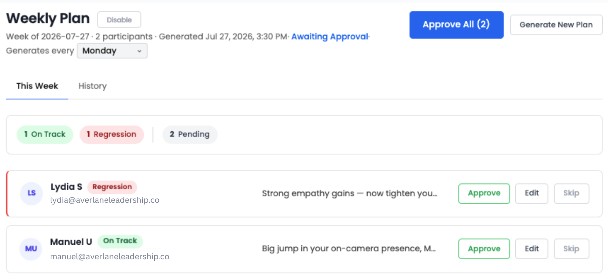Select the 2 Pending chip
The width and height of the screenshot is (608, 279).
190,134
